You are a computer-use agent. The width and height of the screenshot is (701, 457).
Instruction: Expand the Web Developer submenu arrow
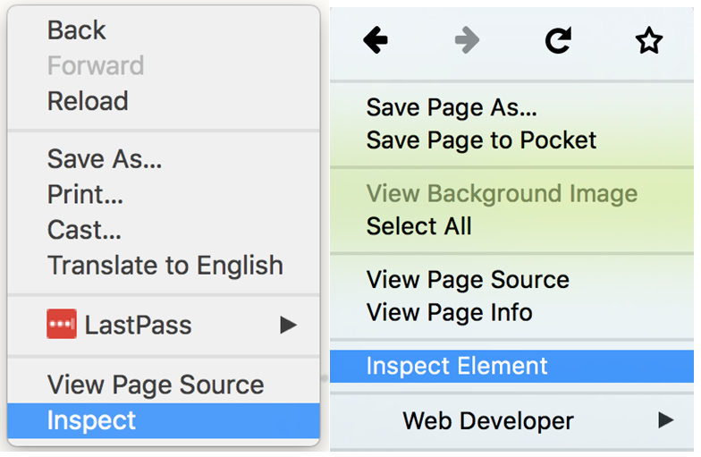665,420
